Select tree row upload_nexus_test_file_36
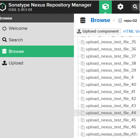140x138 pixels. 107,49
